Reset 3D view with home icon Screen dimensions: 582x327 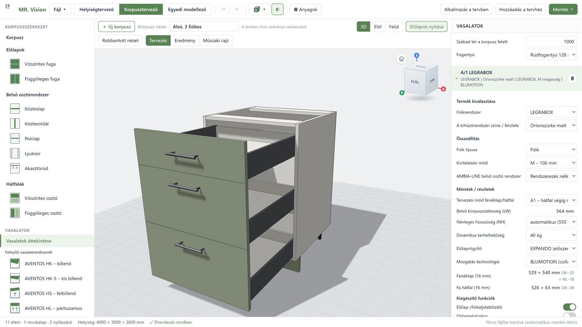click(x=402, y=59)
